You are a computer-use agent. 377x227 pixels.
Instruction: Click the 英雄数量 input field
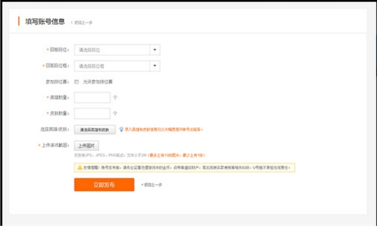pyautogui.click(x=92, y=97)
